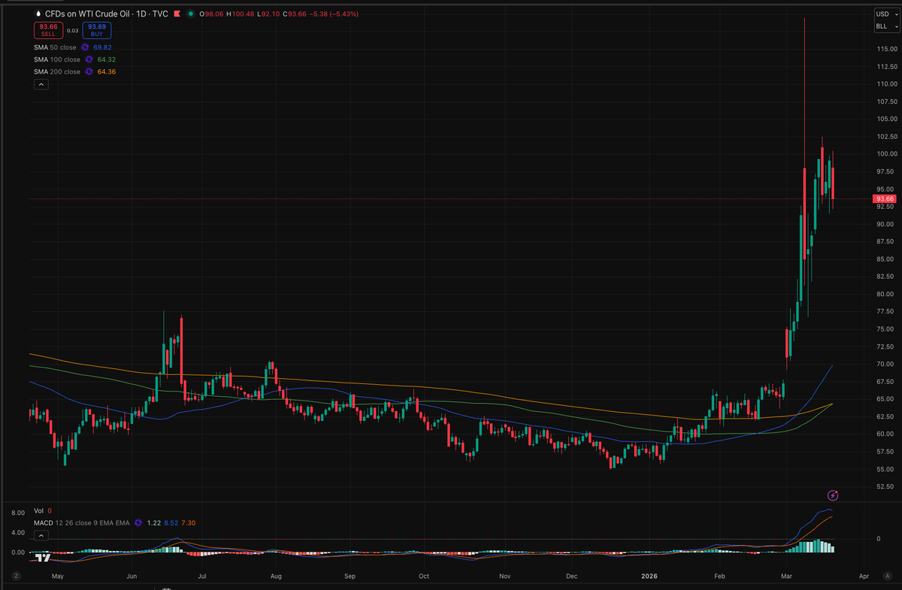Image resolution: width=902 pixels, height=590 pixels.
Task: Click the oil drop symbol icon before the title
Action: pos(38,14)
